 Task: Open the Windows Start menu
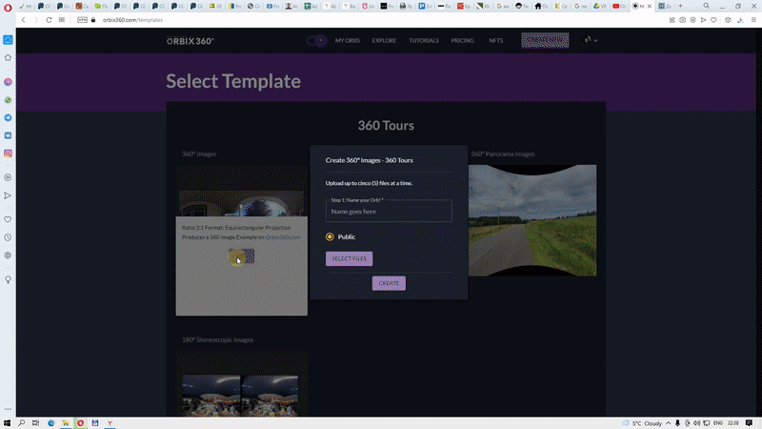pos(7,423)
